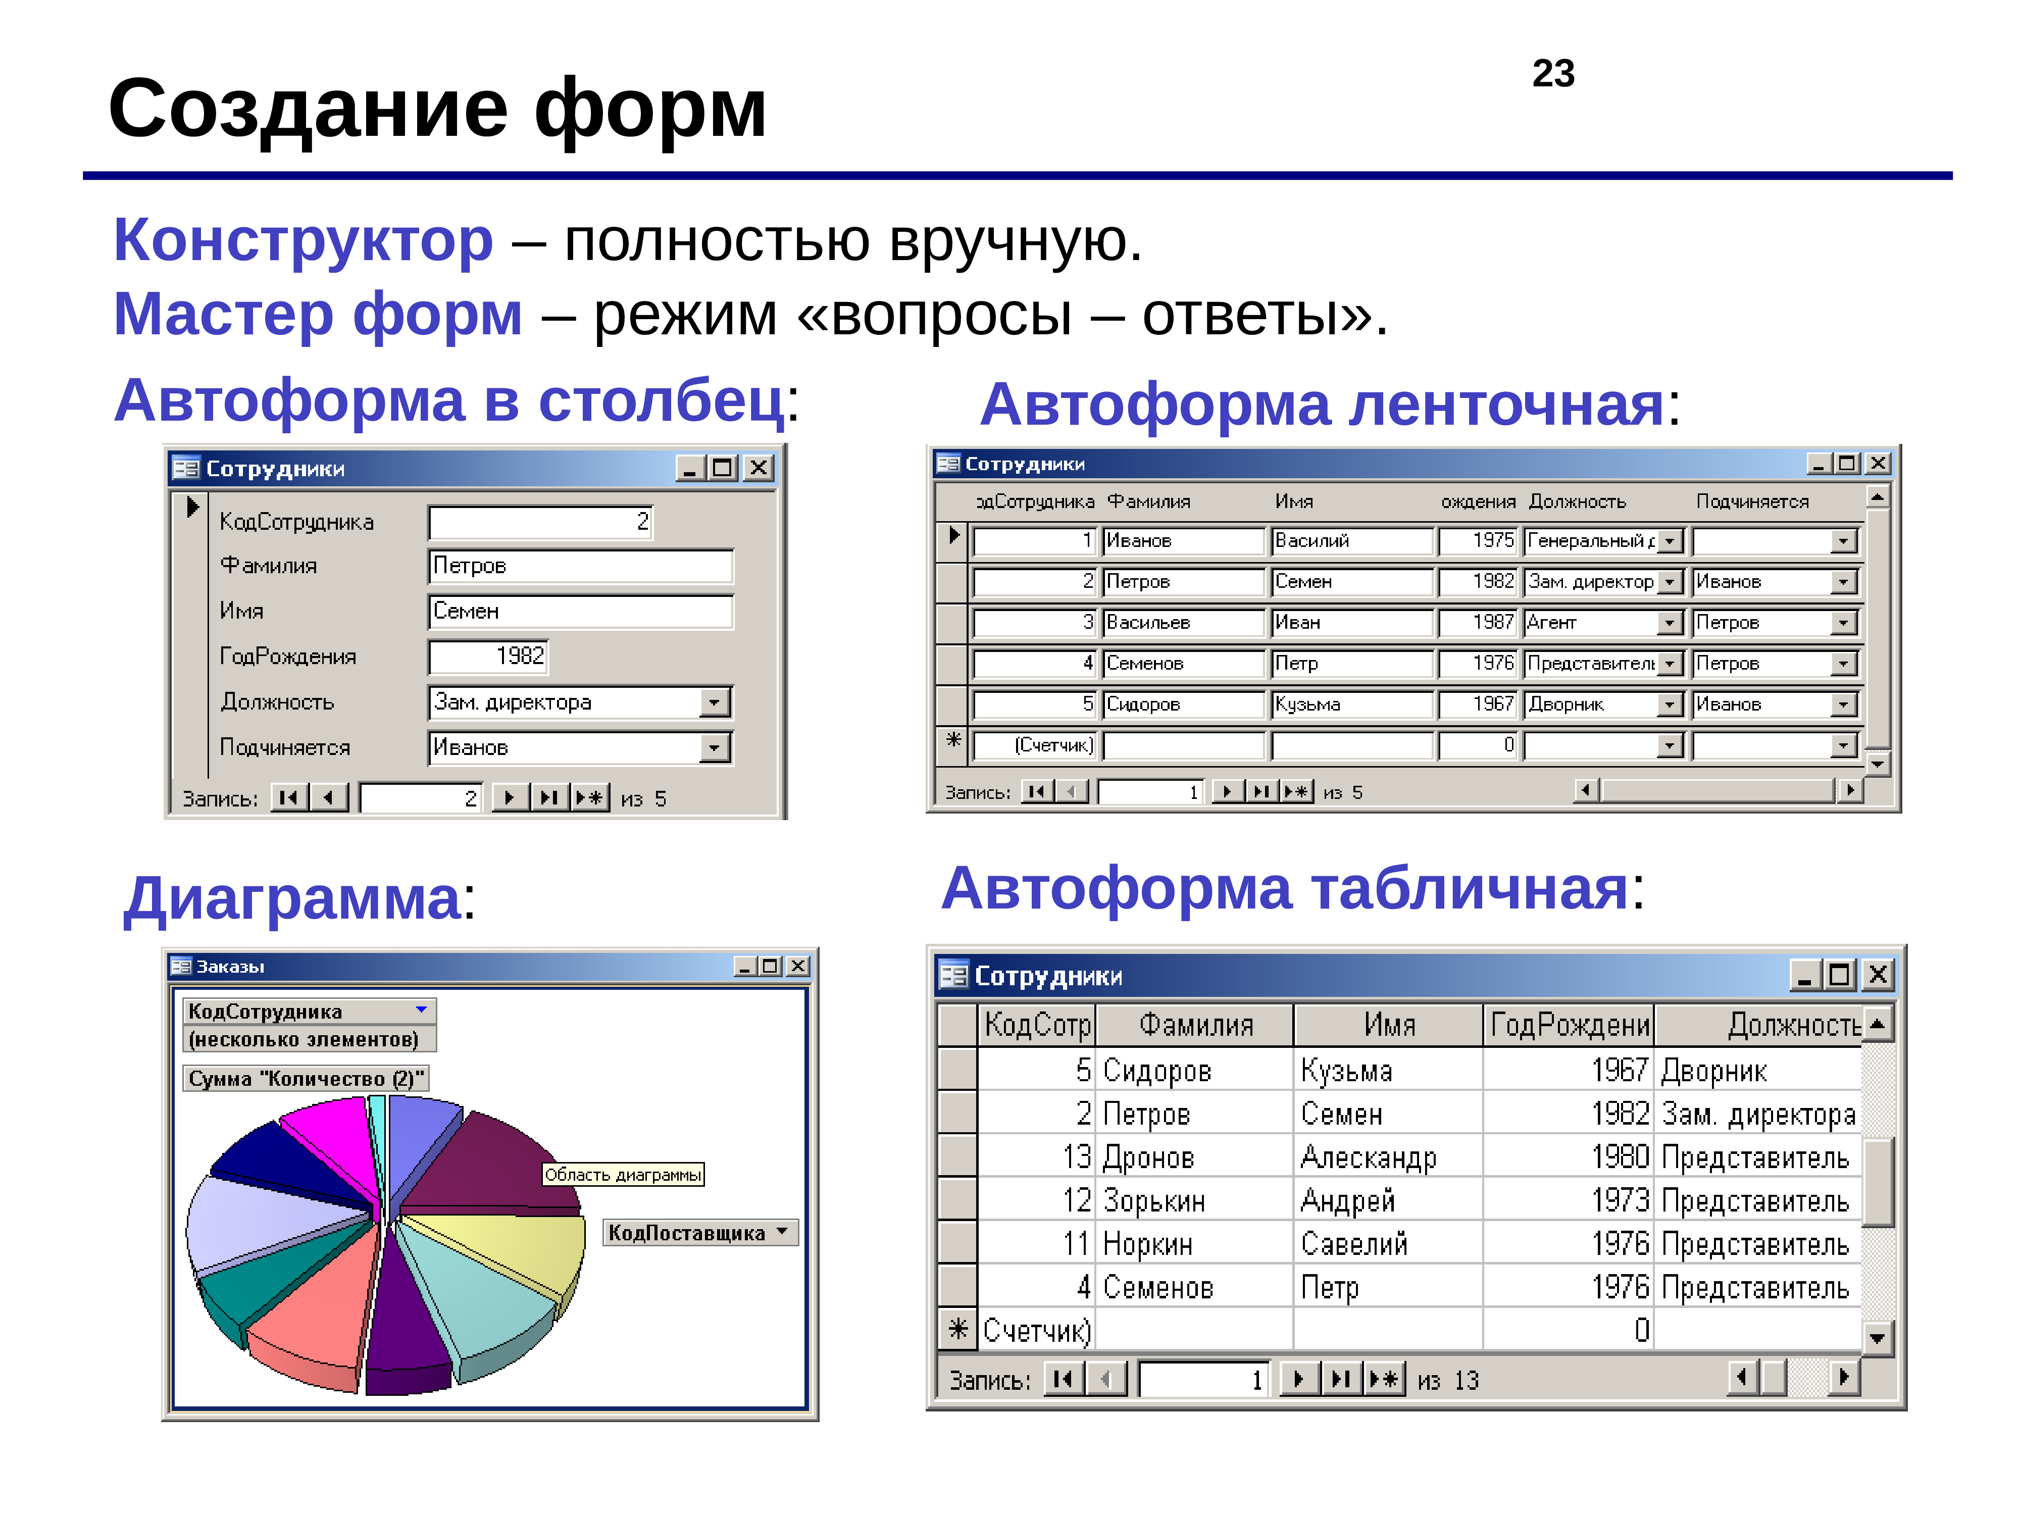Open Дворник position dropdown in ribbon form
Screen dimensions: 2020x1515
pos(1670,704)
